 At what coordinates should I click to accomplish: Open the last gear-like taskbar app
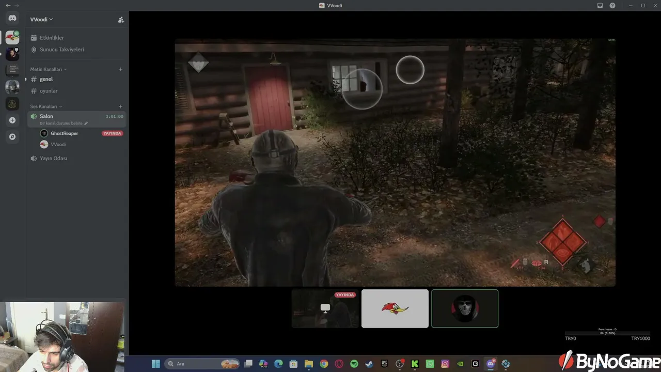point(506,364)
